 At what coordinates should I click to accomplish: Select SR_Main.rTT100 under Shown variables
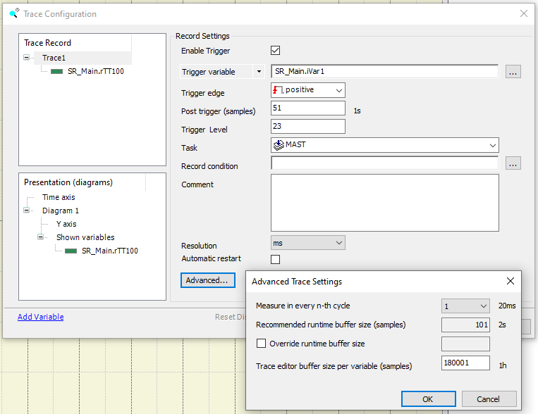pyautogui.click(x=109, y=251)
